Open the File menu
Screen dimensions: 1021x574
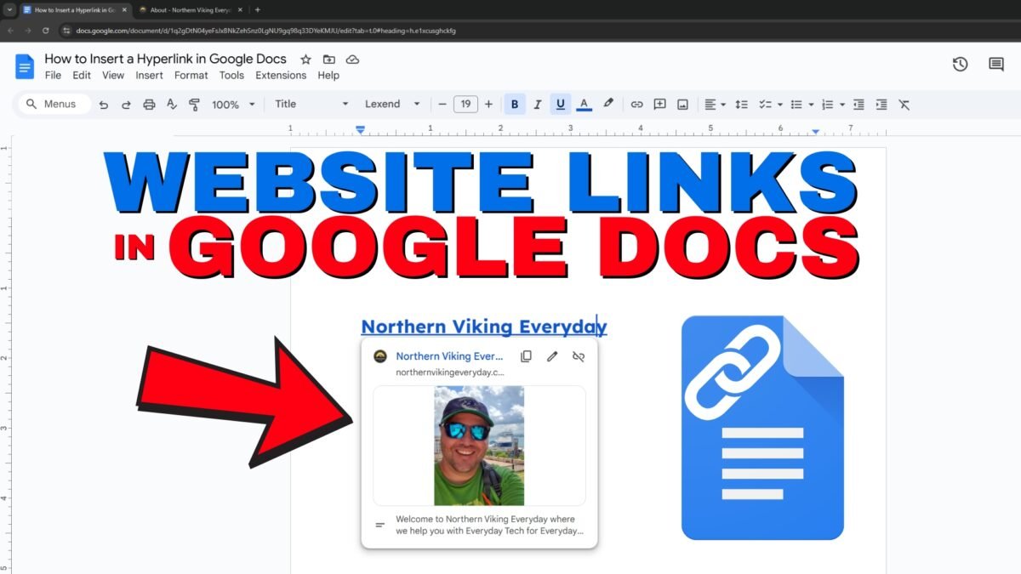(53, 75)
